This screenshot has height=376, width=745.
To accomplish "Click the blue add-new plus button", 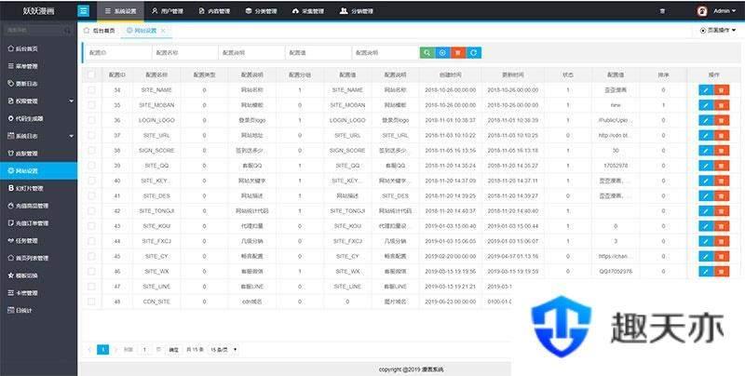I will [443, 53].
